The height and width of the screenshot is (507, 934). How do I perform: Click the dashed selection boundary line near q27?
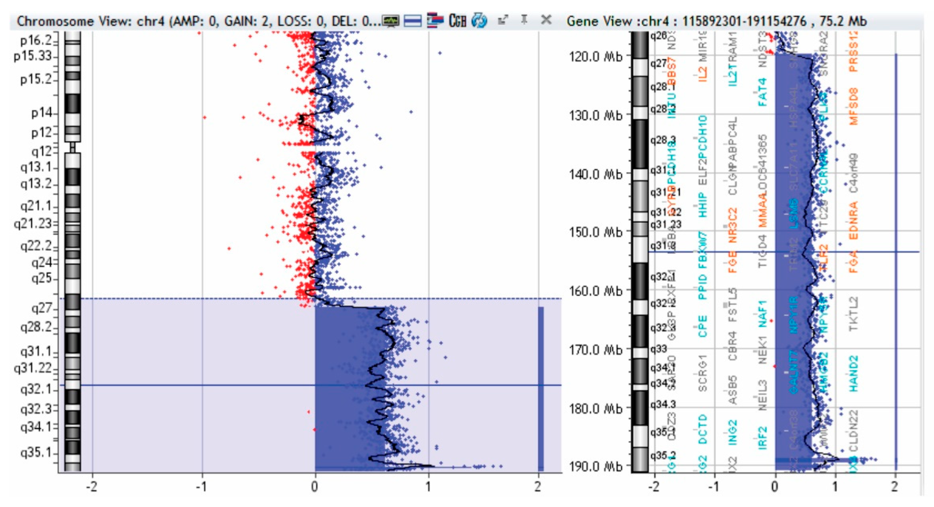[x=310, y=298]
